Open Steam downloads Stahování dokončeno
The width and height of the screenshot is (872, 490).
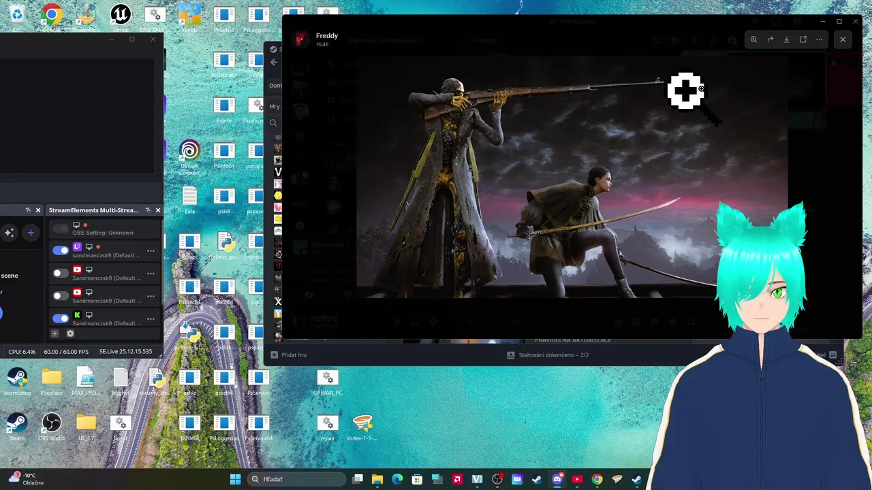[548, 355]
